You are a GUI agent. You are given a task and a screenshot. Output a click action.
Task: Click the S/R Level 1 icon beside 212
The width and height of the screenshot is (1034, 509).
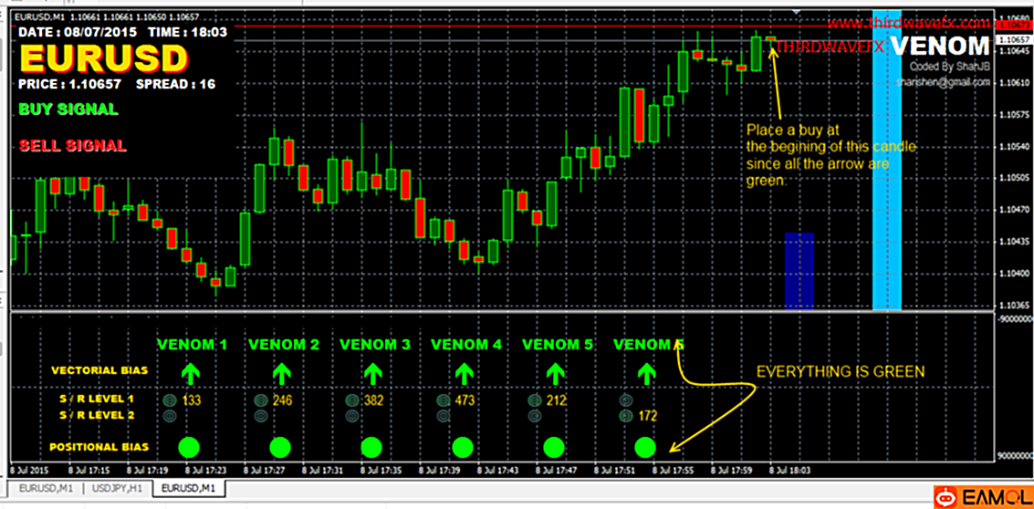[534, 400]
